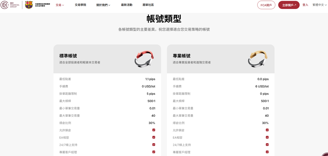Viewport: 328px width, 156px height.
Task: Click 允許鎖倉 checkbox in 標準帳號 card
Action: (154, 130)
